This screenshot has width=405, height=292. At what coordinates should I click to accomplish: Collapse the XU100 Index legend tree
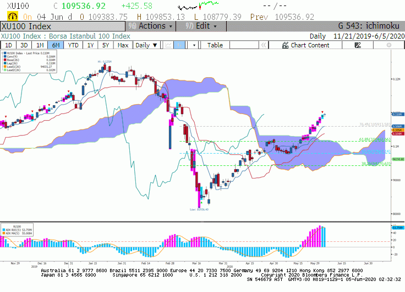2,53
